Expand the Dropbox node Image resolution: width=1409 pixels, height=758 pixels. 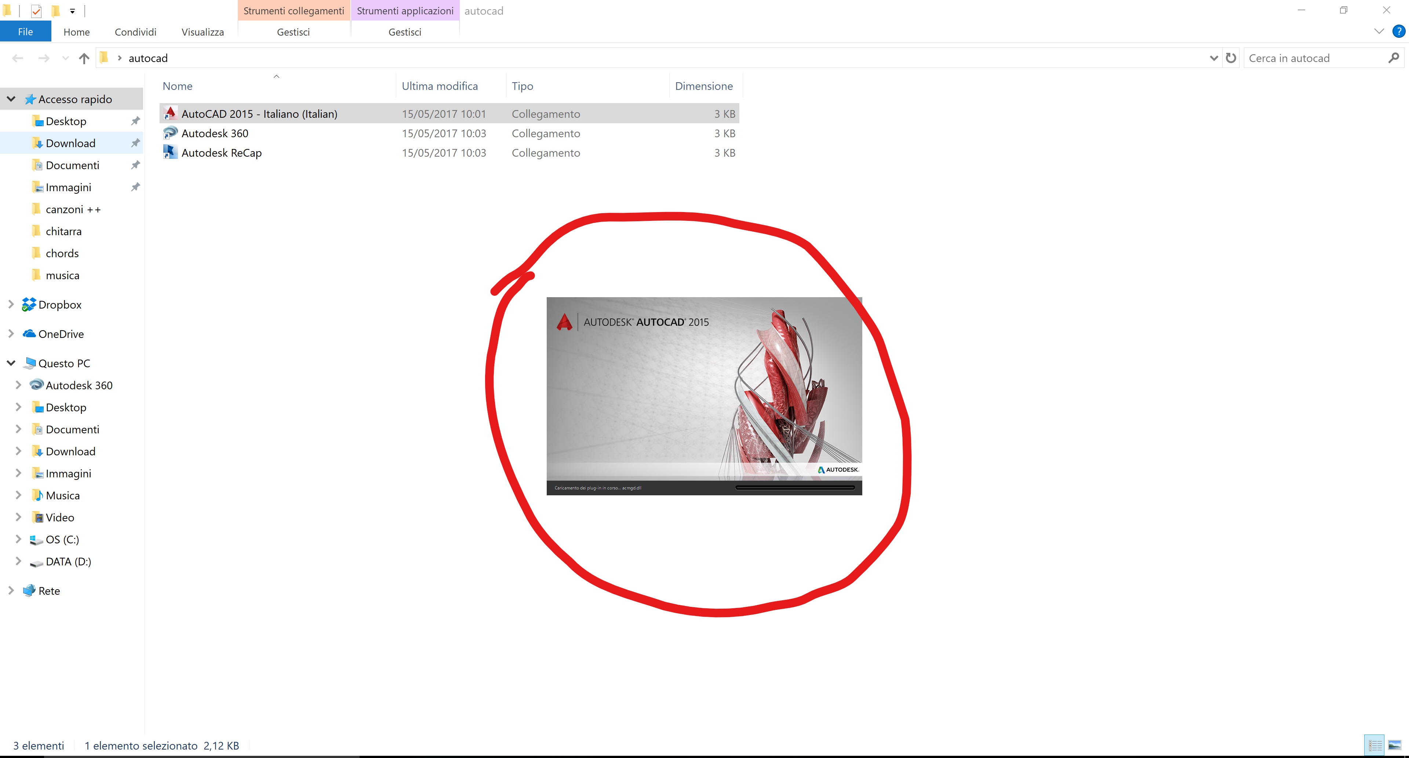[x=10, y=305]
